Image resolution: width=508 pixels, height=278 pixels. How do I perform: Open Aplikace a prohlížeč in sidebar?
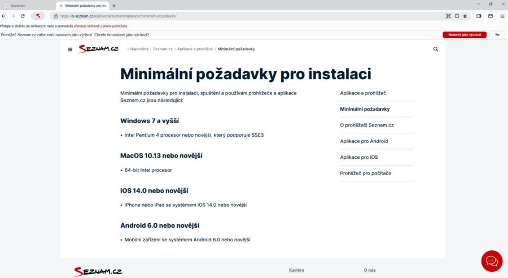[x=363, y=93]
